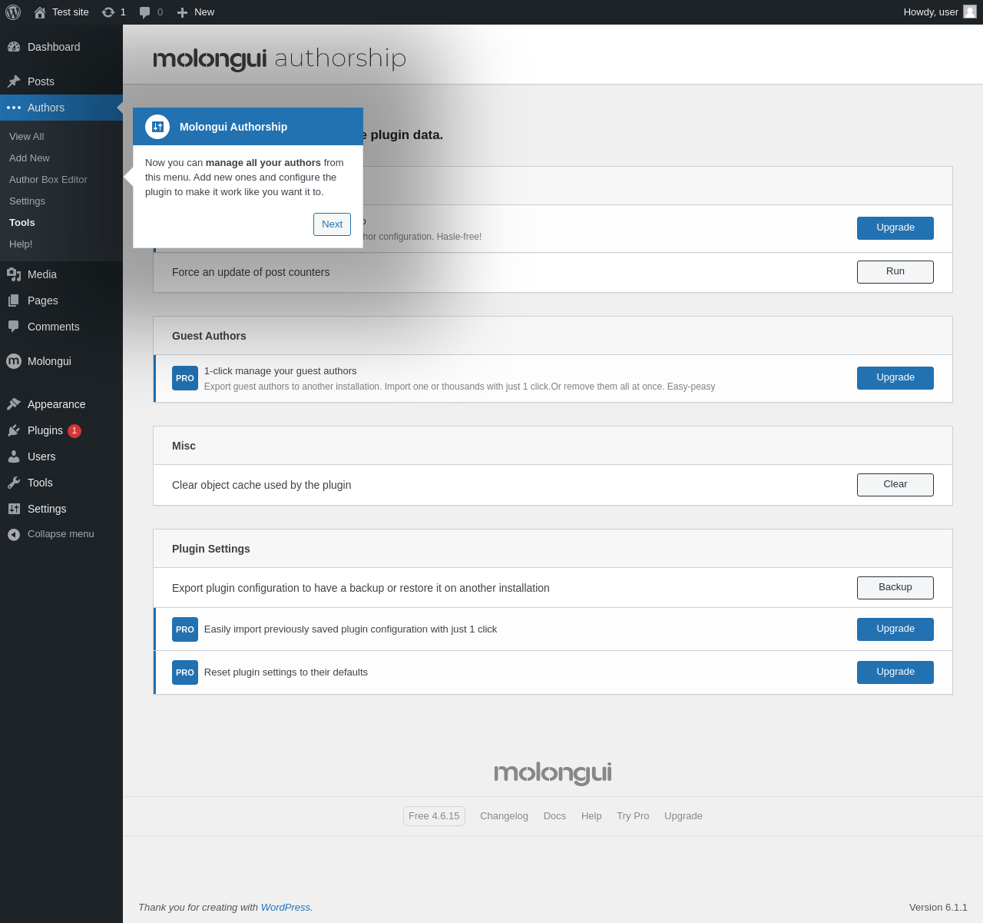Click Next in the Molongui Authorship pointer
Viewport: 983px width, 923px height.
click(332, 224)
